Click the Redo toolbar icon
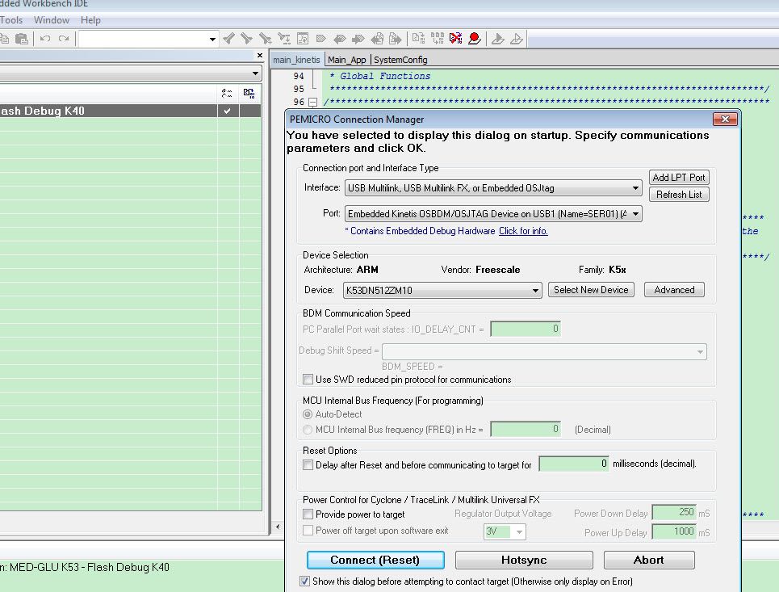Image resolution: width=779 pixels, height=592 pixels. [64, 39]
